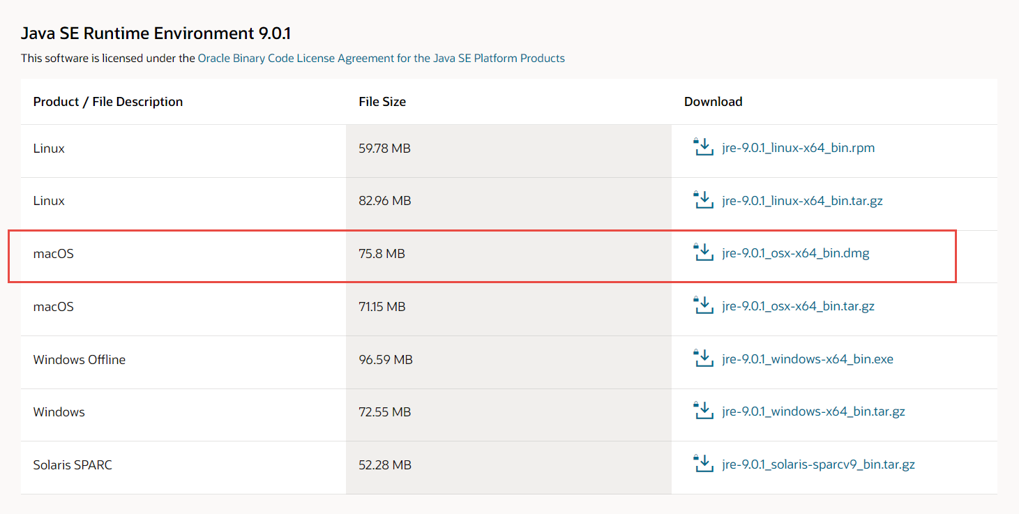Click download icon for solaris-sparcv9_bin.tar.gz
The width and height of the screenshot is (1019, 514).
pos(703,464)
